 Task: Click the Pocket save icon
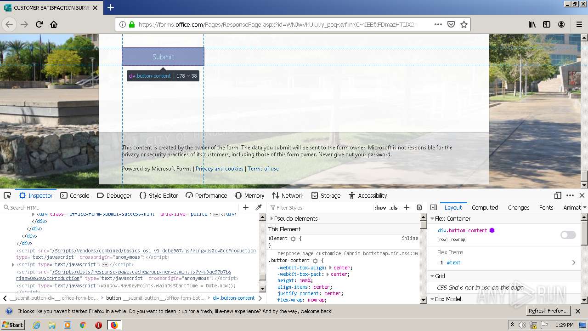coord(451,24)
